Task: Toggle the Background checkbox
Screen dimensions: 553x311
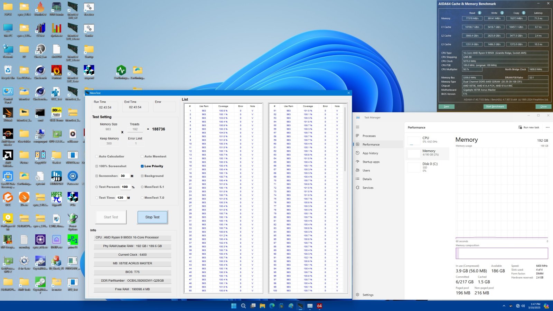Action: 142,176
